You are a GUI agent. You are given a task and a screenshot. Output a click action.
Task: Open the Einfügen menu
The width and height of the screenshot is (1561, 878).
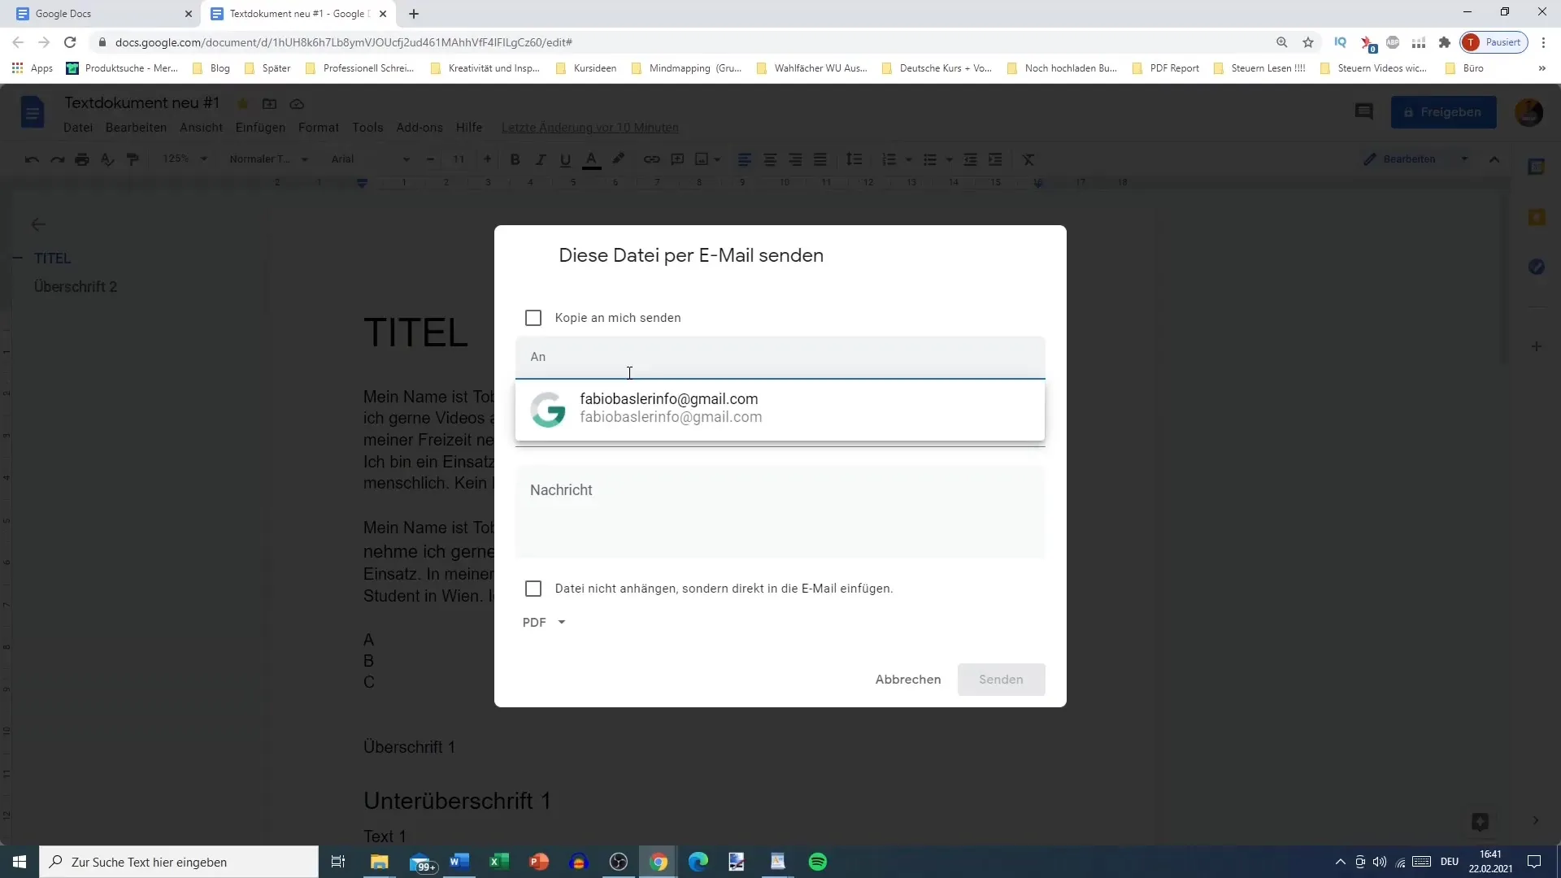click(259, 127)
